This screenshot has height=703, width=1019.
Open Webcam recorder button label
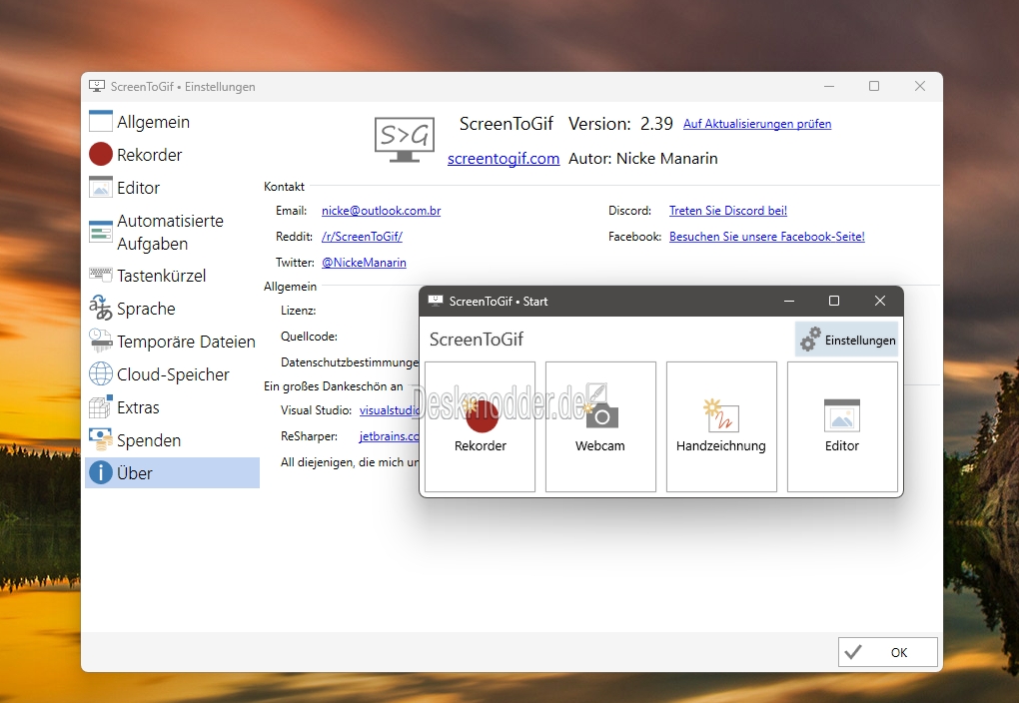[599, 446]
